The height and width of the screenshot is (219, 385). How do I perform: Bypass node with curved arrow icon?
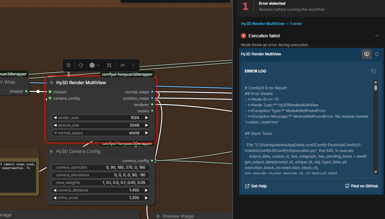tap(122, 65)
